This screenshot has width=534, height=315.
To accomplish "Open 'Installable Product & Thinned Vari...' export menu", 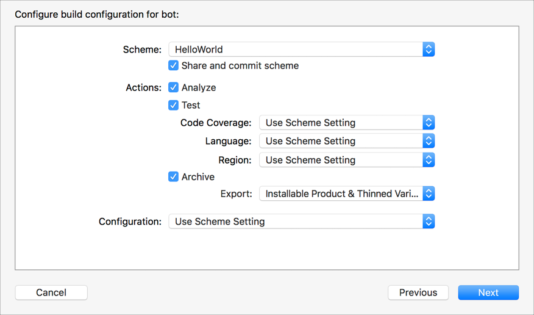I will pos(341,194).
